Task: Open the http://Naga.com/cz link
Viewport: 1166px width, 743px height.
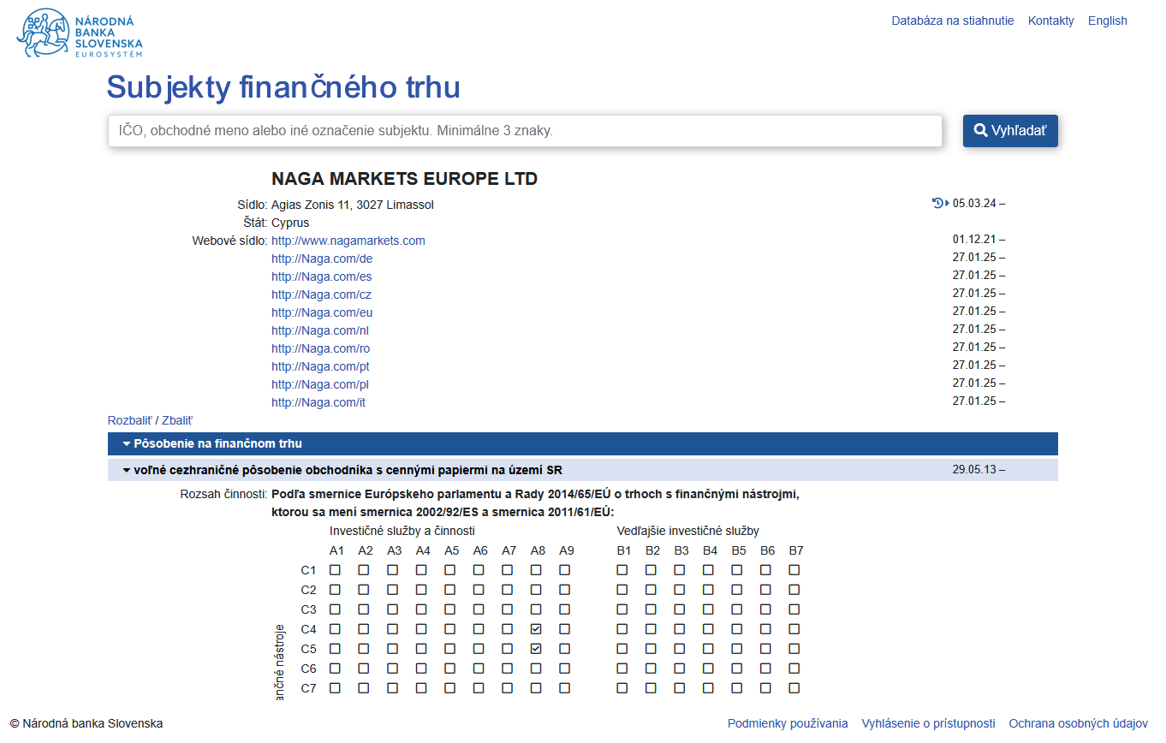Action: (321, 294)
